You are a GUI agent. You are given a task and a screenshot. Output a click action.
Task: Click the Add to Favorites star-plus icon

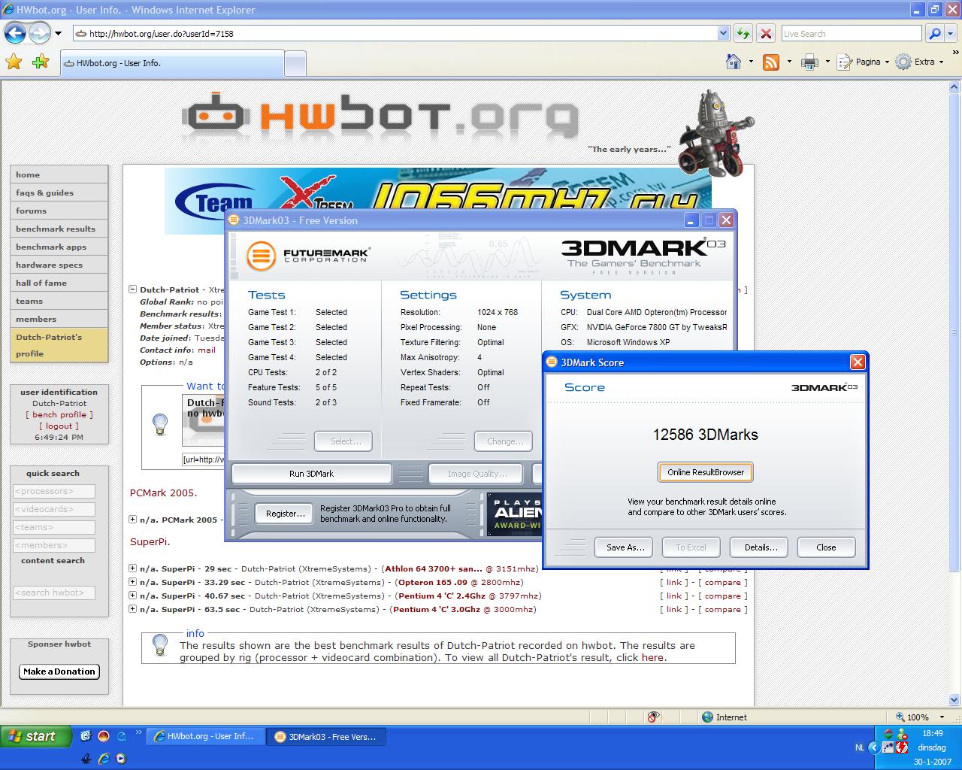pyautogui.click(x=41, y=62)
